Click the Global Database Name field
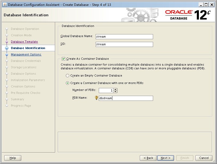This screenshot has width=217, height=164. point(124,37)
